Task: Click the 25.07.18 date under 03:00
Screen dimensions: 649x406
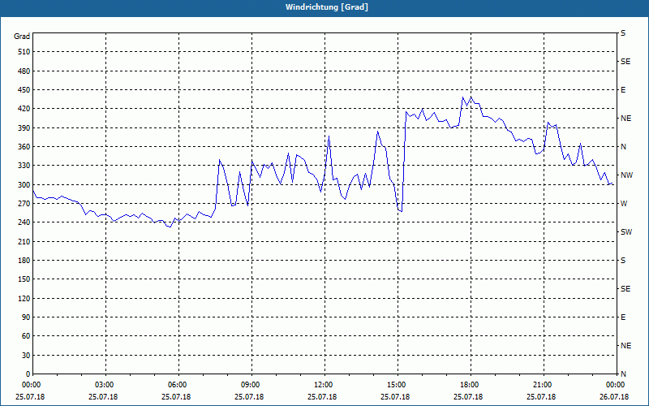Action: point(103,397)
